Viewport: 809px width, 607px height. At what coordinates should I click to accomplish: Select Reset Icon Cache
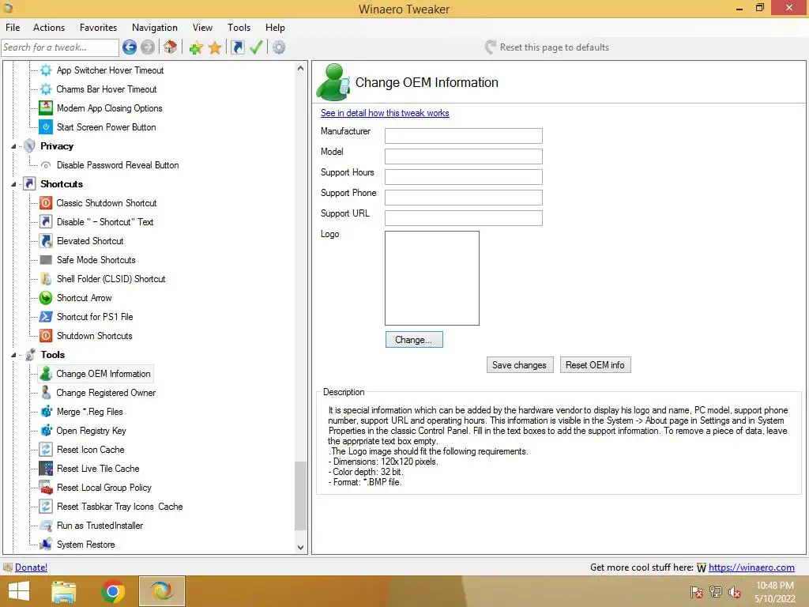pos(90,450)
